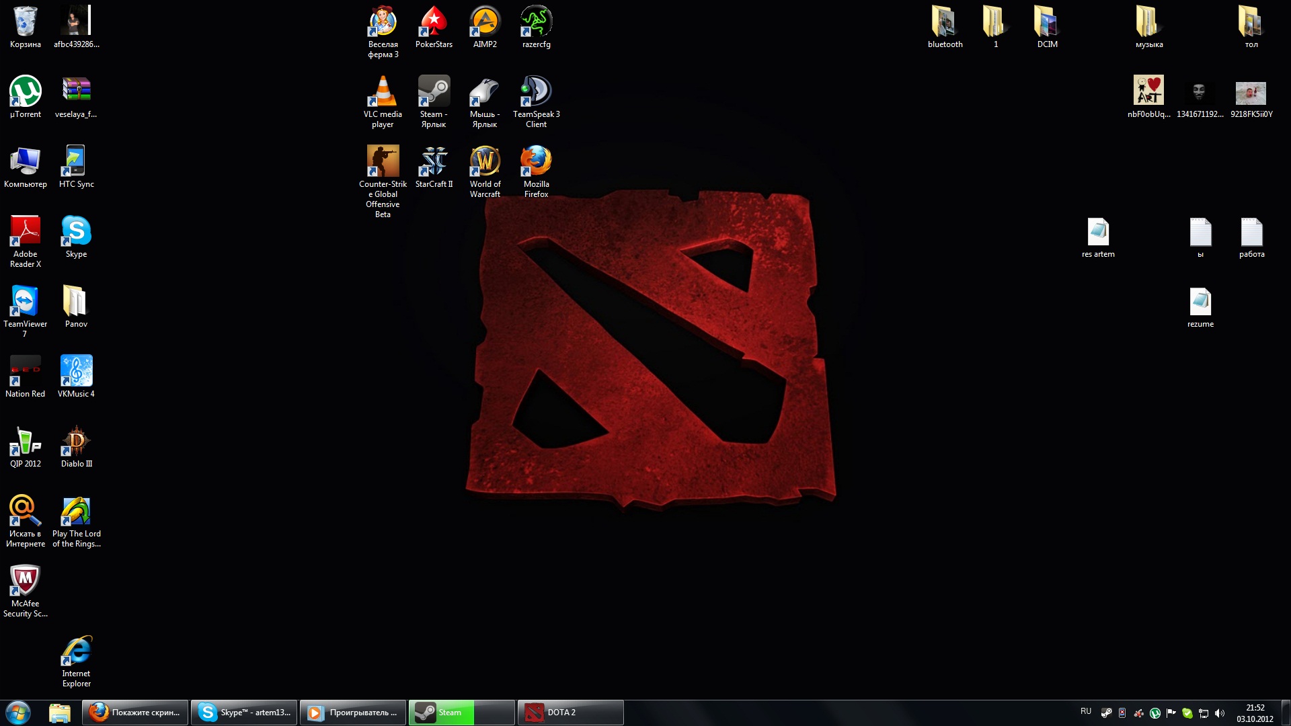This screenshot has height=726, width=1291.
Task: Open the Windows Start menu
Action: point(18,713)
